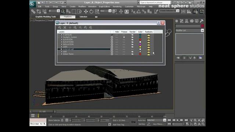Click the Bind to Space Warp icon
235x132 pixels.
point(44,11)
